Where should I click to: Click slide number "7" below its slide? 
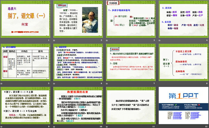pyautogui.click(x=154, y=83)
